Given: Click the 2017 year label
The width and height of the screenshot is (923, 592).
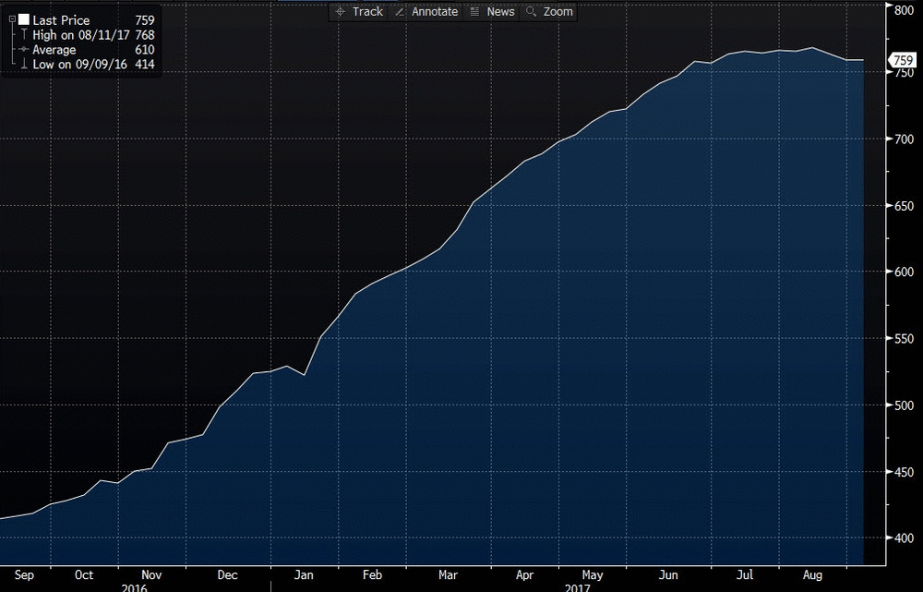Looking at the screenshot, I should pos(577,586).
